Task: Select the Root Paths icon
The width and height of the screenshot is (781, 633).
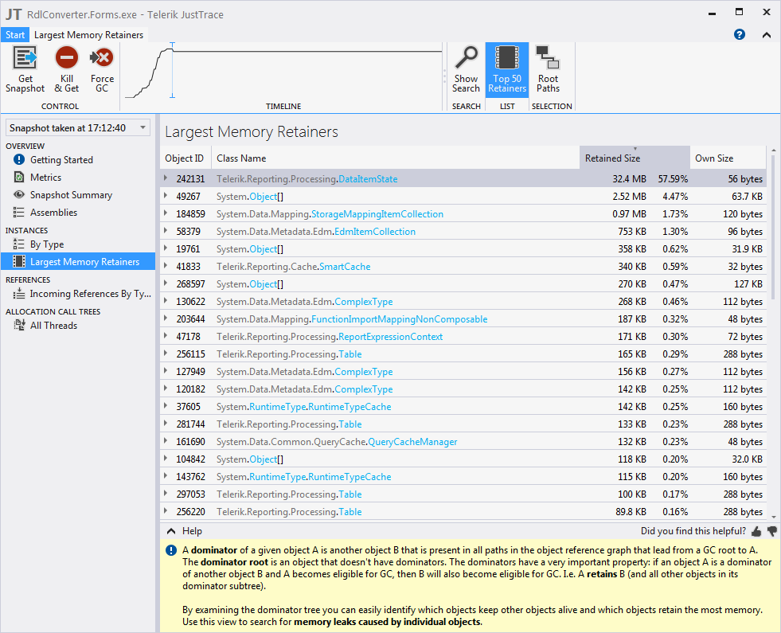Action: [548, 59]
